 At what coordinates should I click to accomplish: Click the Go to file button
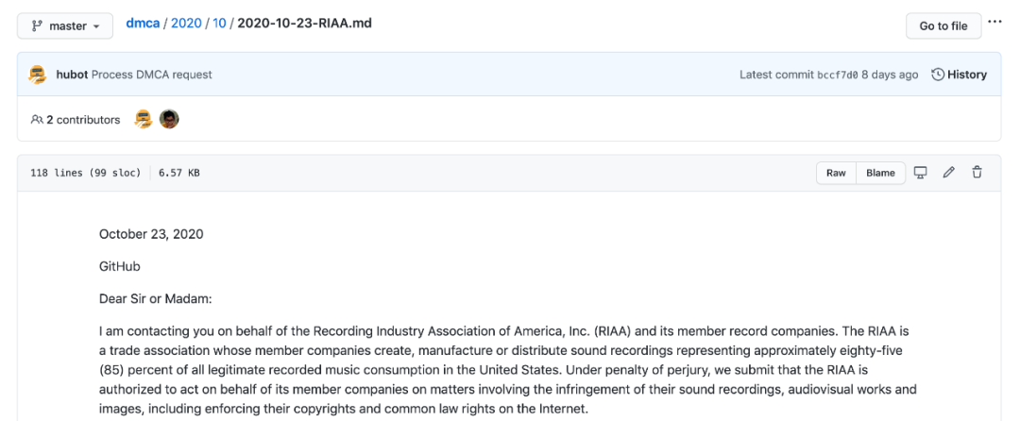pyautogui.click(x=943, y=25)
